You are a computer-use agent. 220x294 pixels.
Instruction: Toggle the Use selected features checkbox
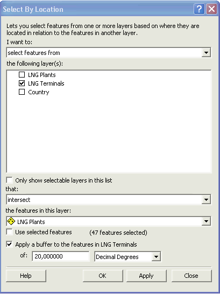pyautogui.click(x=9, y=232)
